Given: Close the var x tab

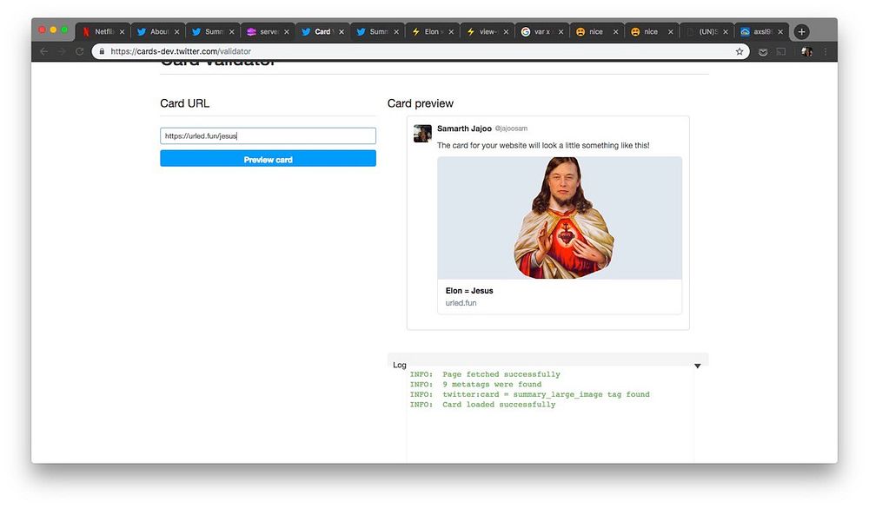Looking at the screenshot, I should (561, 32).
